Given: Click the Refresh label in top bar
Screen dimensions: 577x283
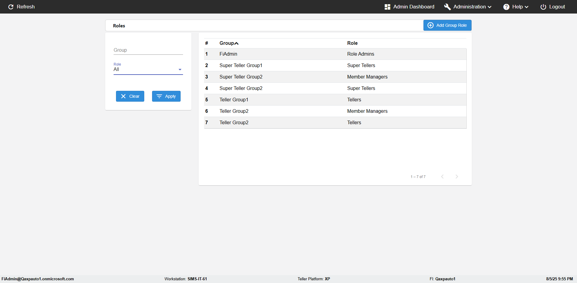Looking at the screenshot, I should 26,7.
